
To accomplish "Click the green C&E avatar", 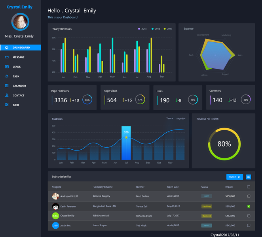I will click(55, 216).
